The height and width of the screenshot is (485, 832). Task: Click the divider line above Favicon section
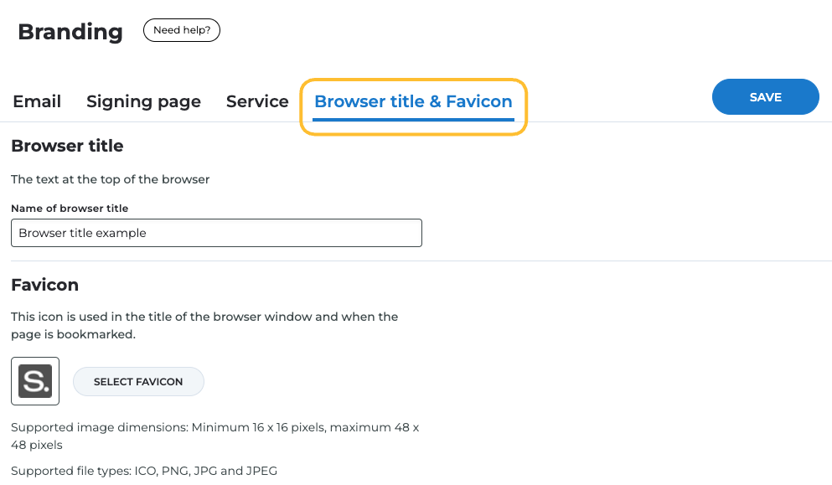click(x=419, y=261)
